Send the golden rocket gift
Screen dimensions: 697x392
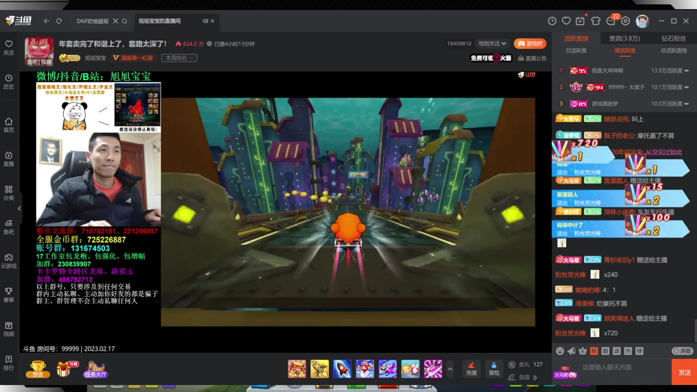320,369
